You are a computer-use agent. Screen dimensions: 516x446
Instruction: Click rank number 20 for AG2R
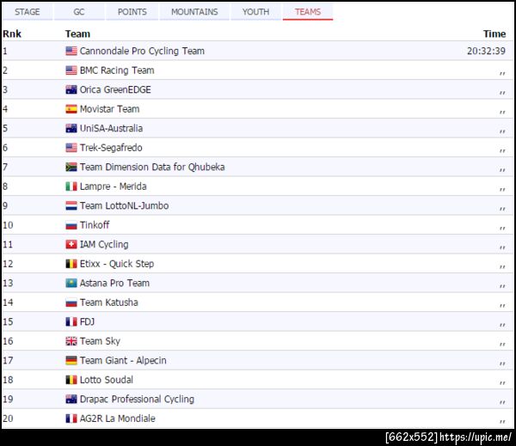[8, 419]
